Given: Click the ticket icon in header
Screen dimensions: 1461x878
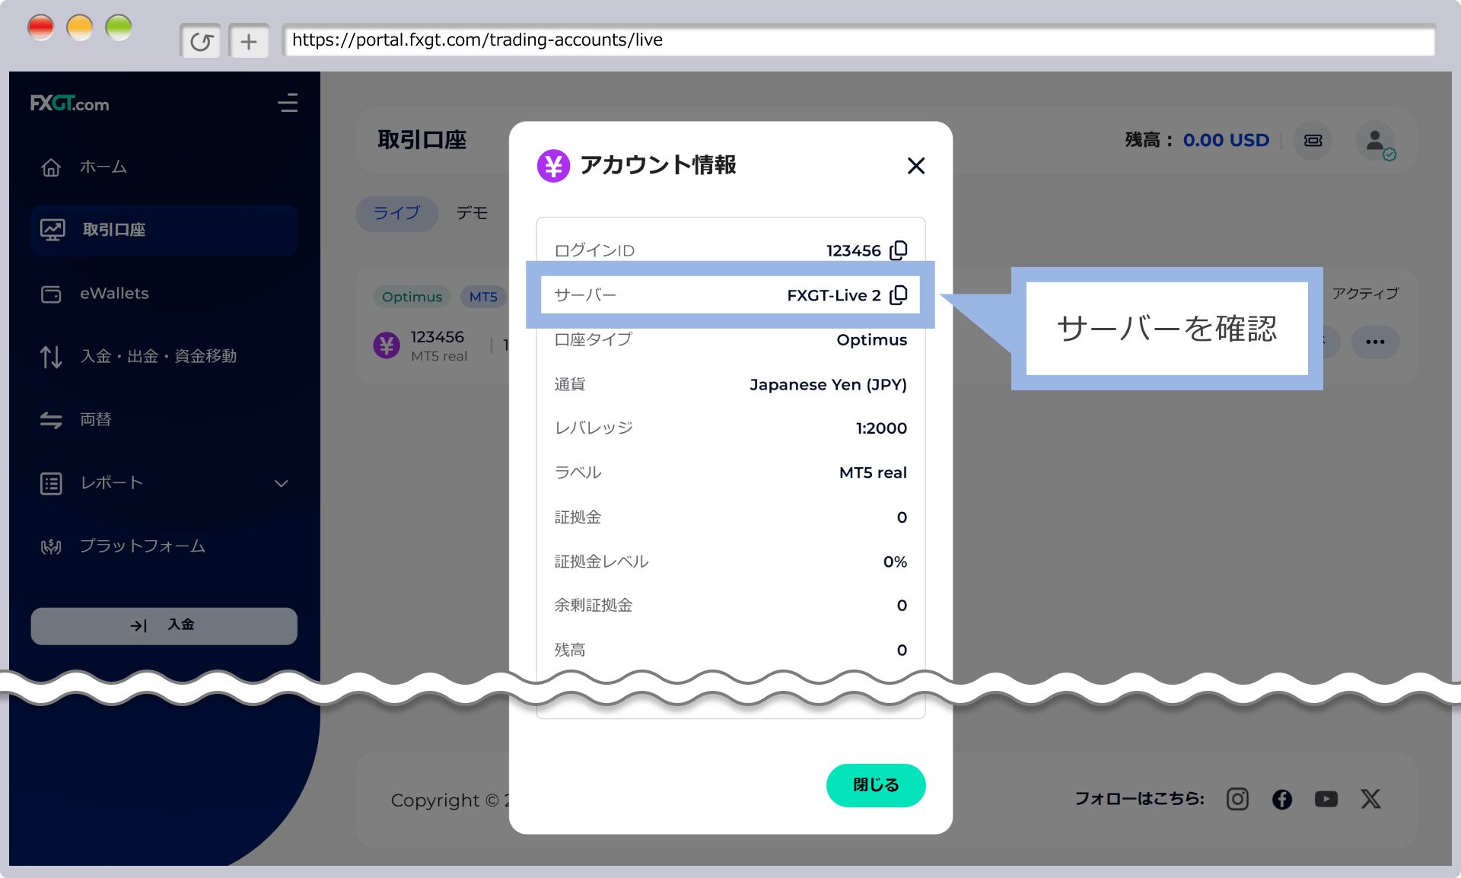Looking at the screenshot, I should (x=1313, y=140).
